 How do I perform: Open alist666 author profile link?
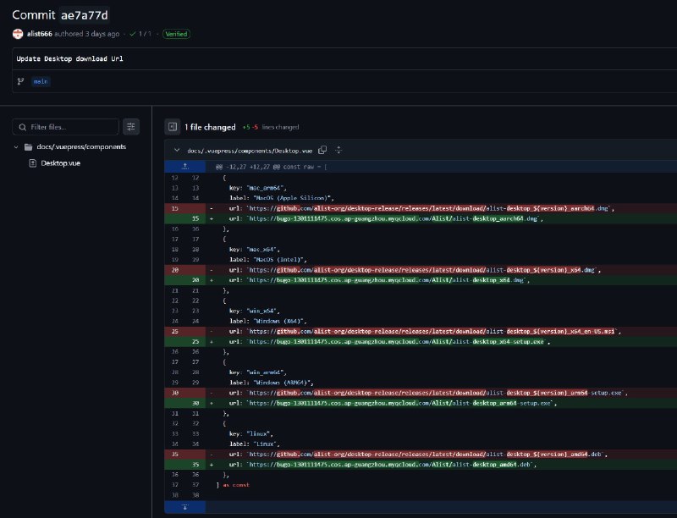[x=40, y=34]
